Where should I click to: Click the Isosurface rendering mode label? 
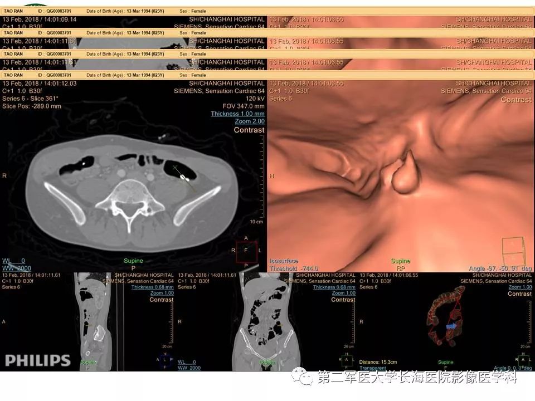[284, 261]
